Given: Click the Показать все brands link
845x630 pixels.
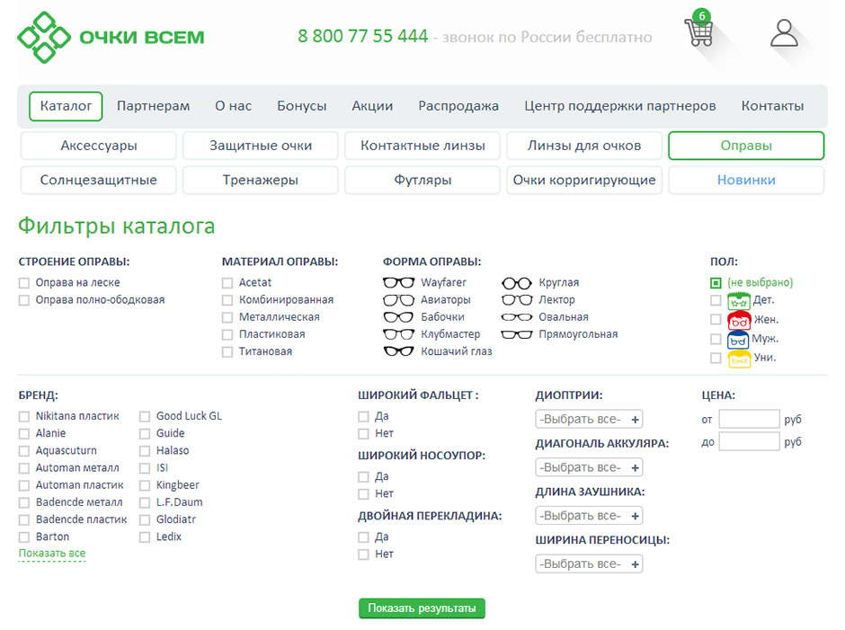Looking at the screenshot, I should (52, 554).
